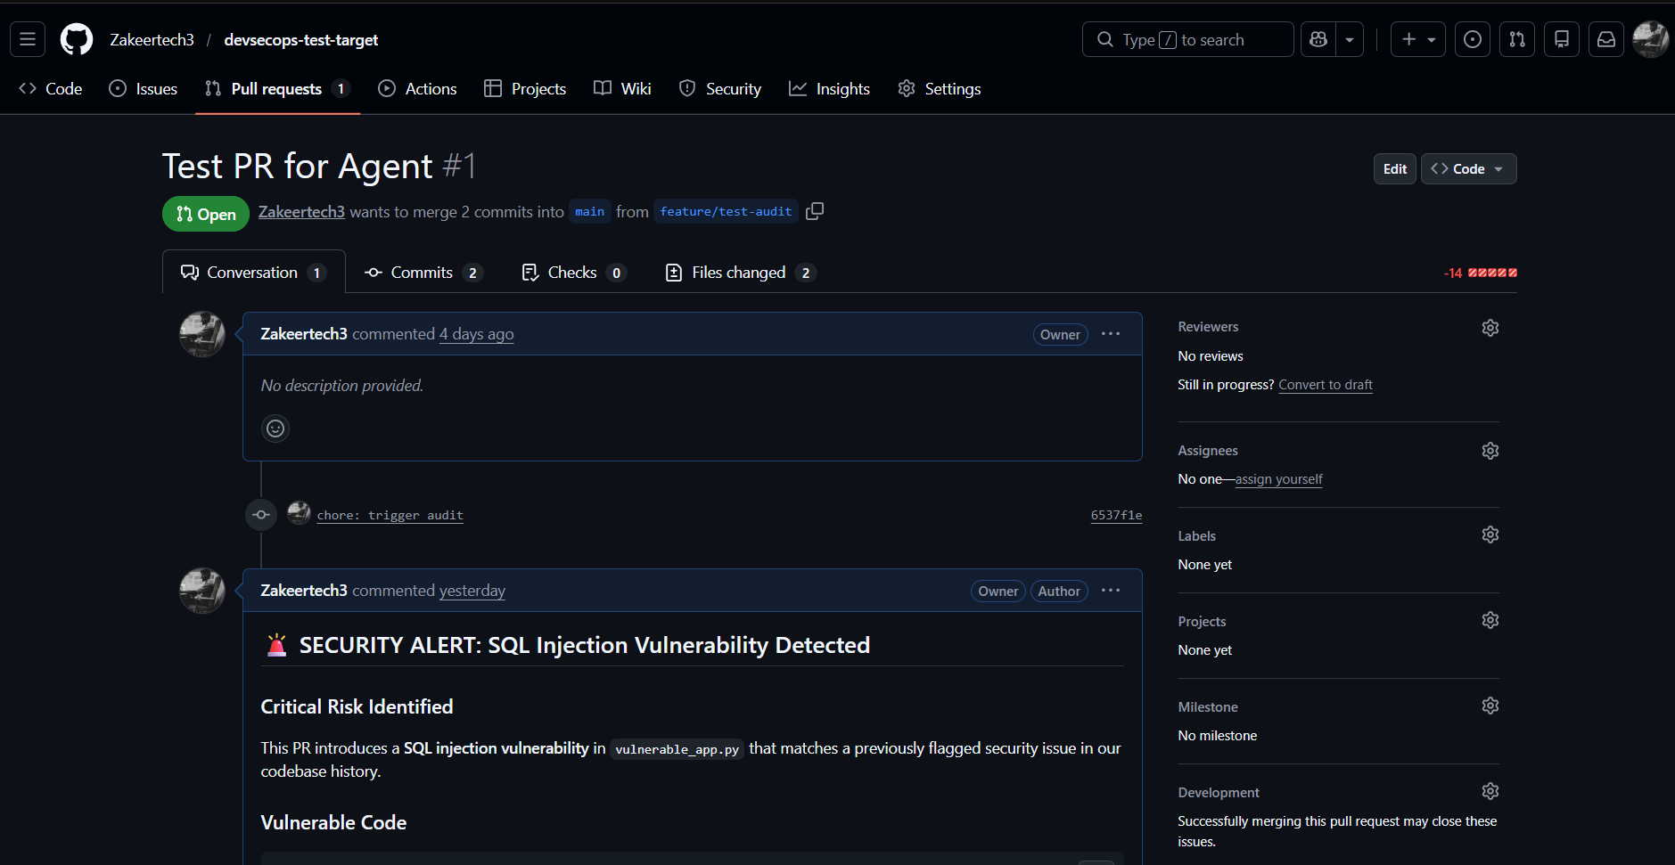The height and width of the screenshot is (865, 1675).
Task: Open Development settings gear
Action: [1490, 791]
